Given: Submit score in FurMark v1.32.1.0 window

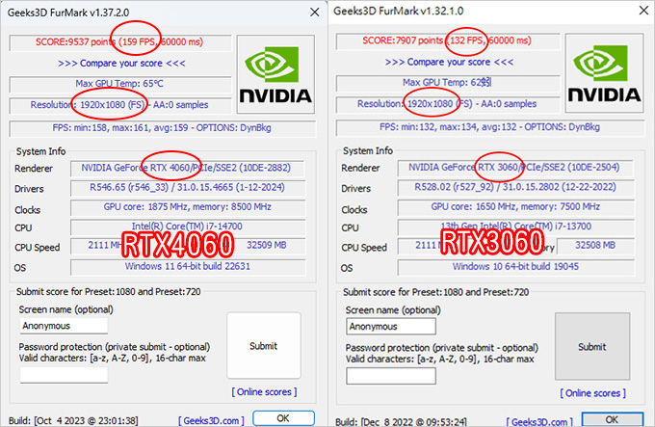Looking at the screenshot, I should tap(592, 346).
